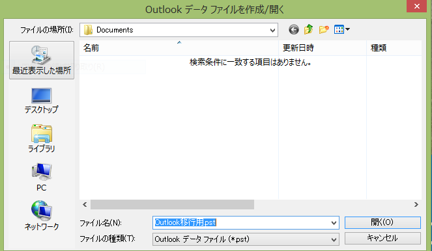Click the horizontal scrollbar left arrow
Viewport: 432px width, 251px height.
(x=85, y=205)
